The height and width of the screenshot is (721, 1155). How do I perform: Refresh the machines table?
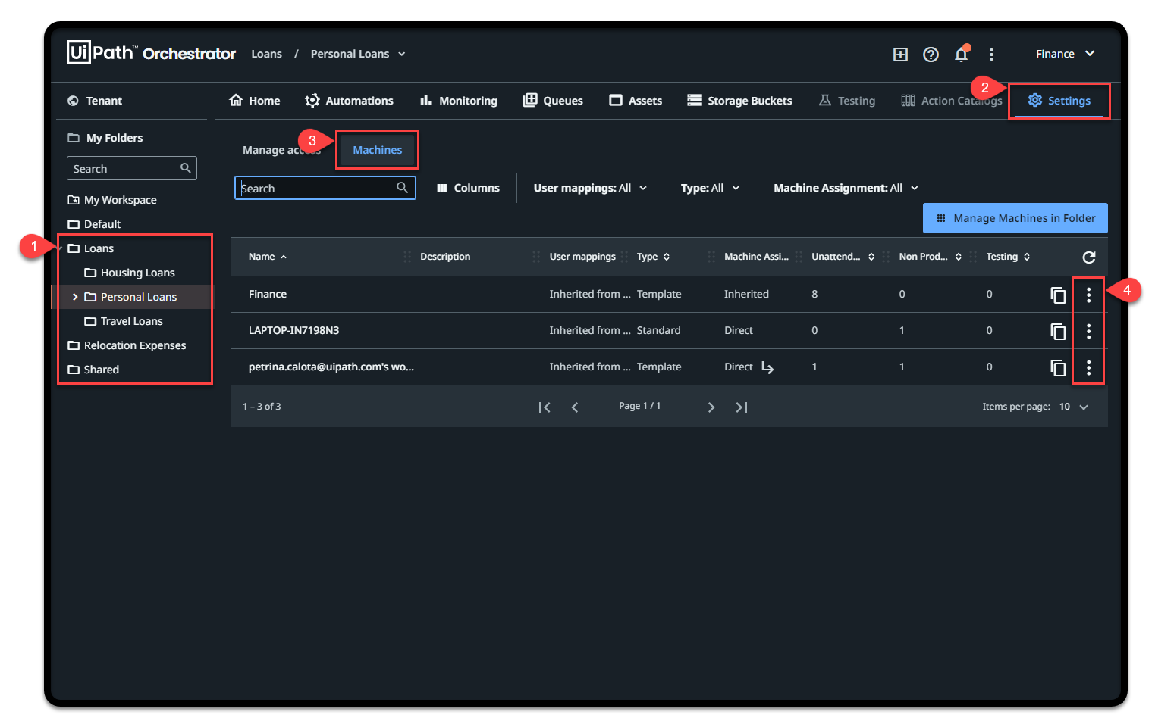point(1088,257)
